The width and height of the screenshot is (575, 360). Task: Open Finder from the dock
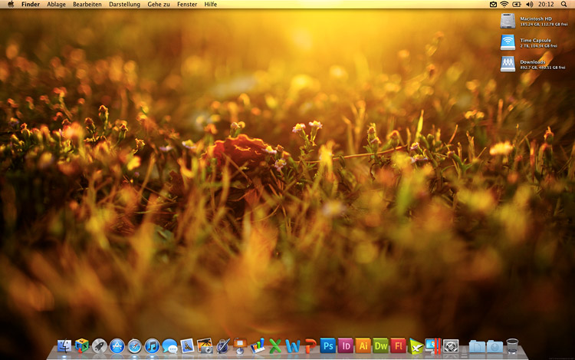[x=64, y=345]
